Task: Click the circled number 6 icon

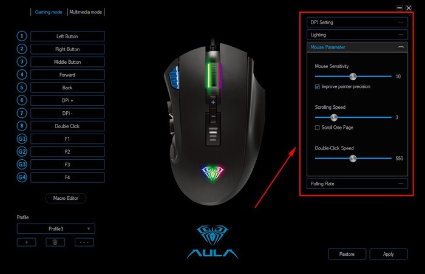Action: coord(22,100)
